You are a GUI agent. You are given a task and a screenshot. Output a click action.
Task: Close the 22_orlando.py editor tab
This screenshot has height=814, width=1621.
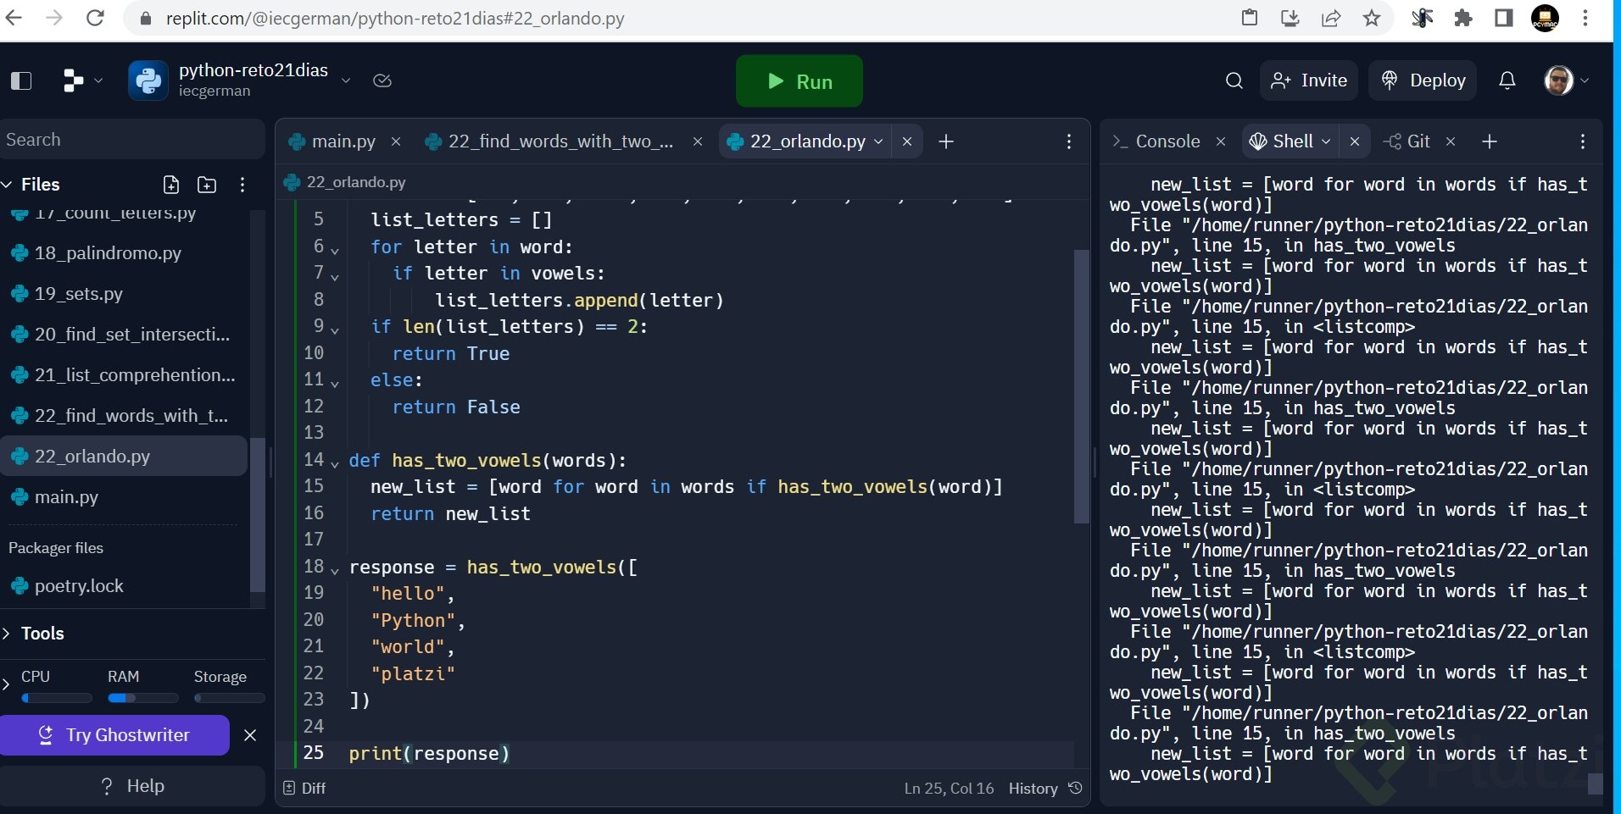coord(907,141)
